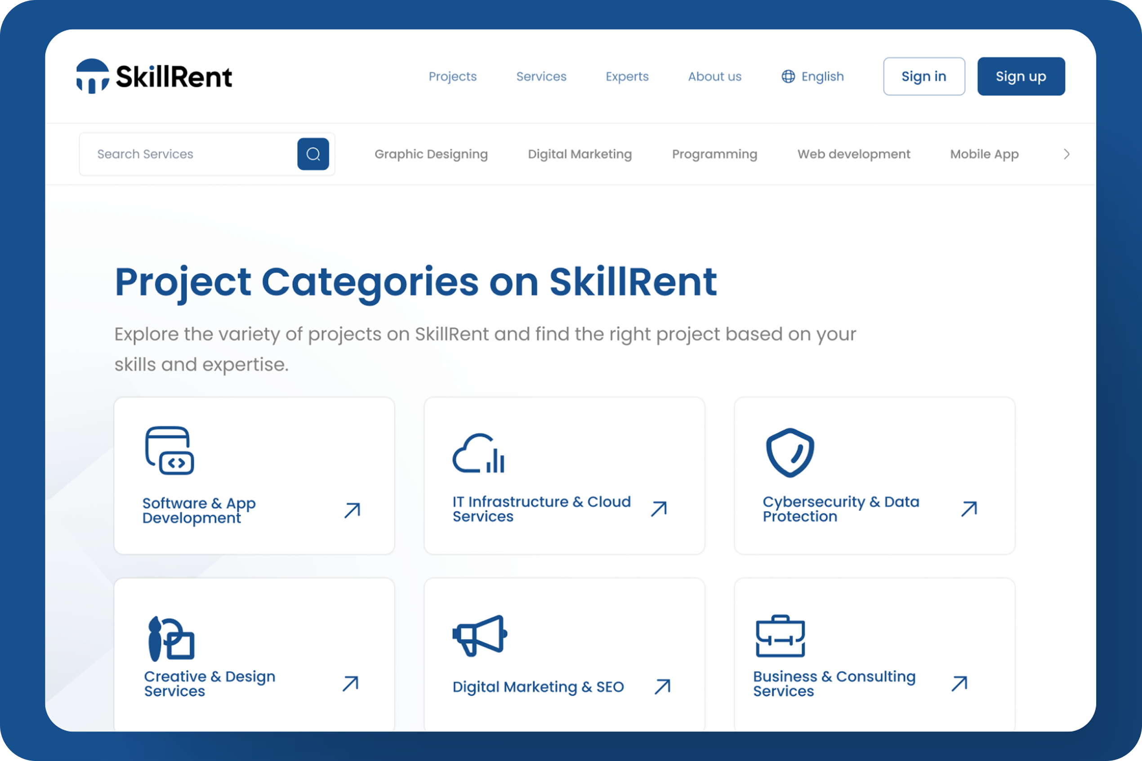Open Software & App Development via arrow
The height and width of the screenshot is (761, 1142).
tap(352, 510)
